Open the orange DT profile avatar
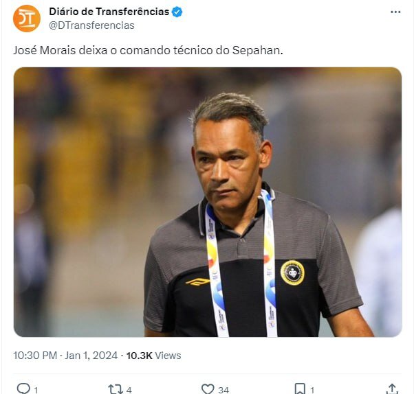The height and width of the screenshot is (394, 414). point(27,19)
